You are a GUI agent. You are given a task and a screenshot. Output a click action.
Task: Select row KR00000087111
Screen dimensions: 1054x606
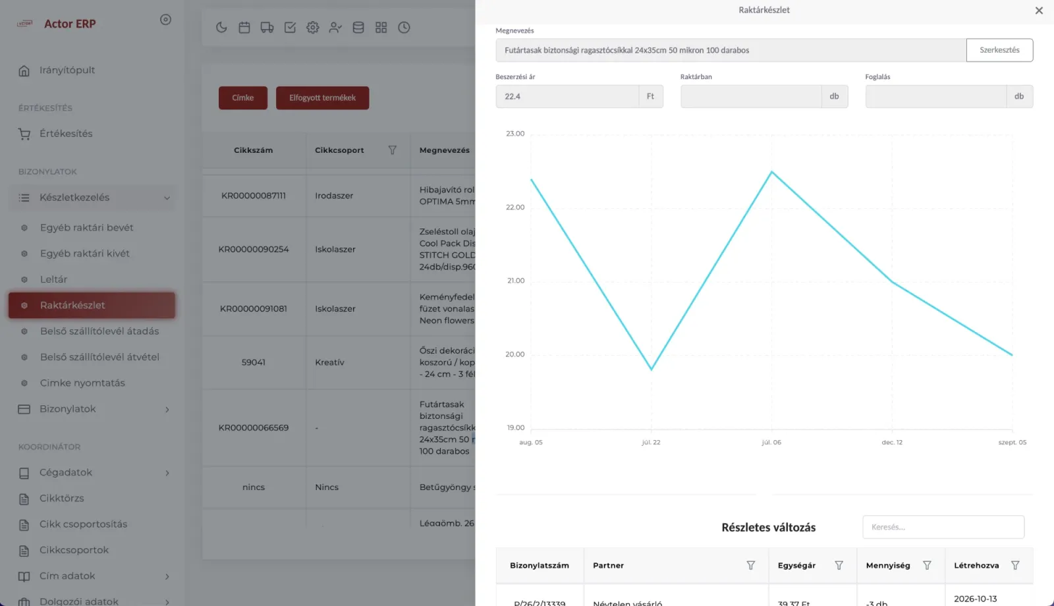[x=339, y=196]
